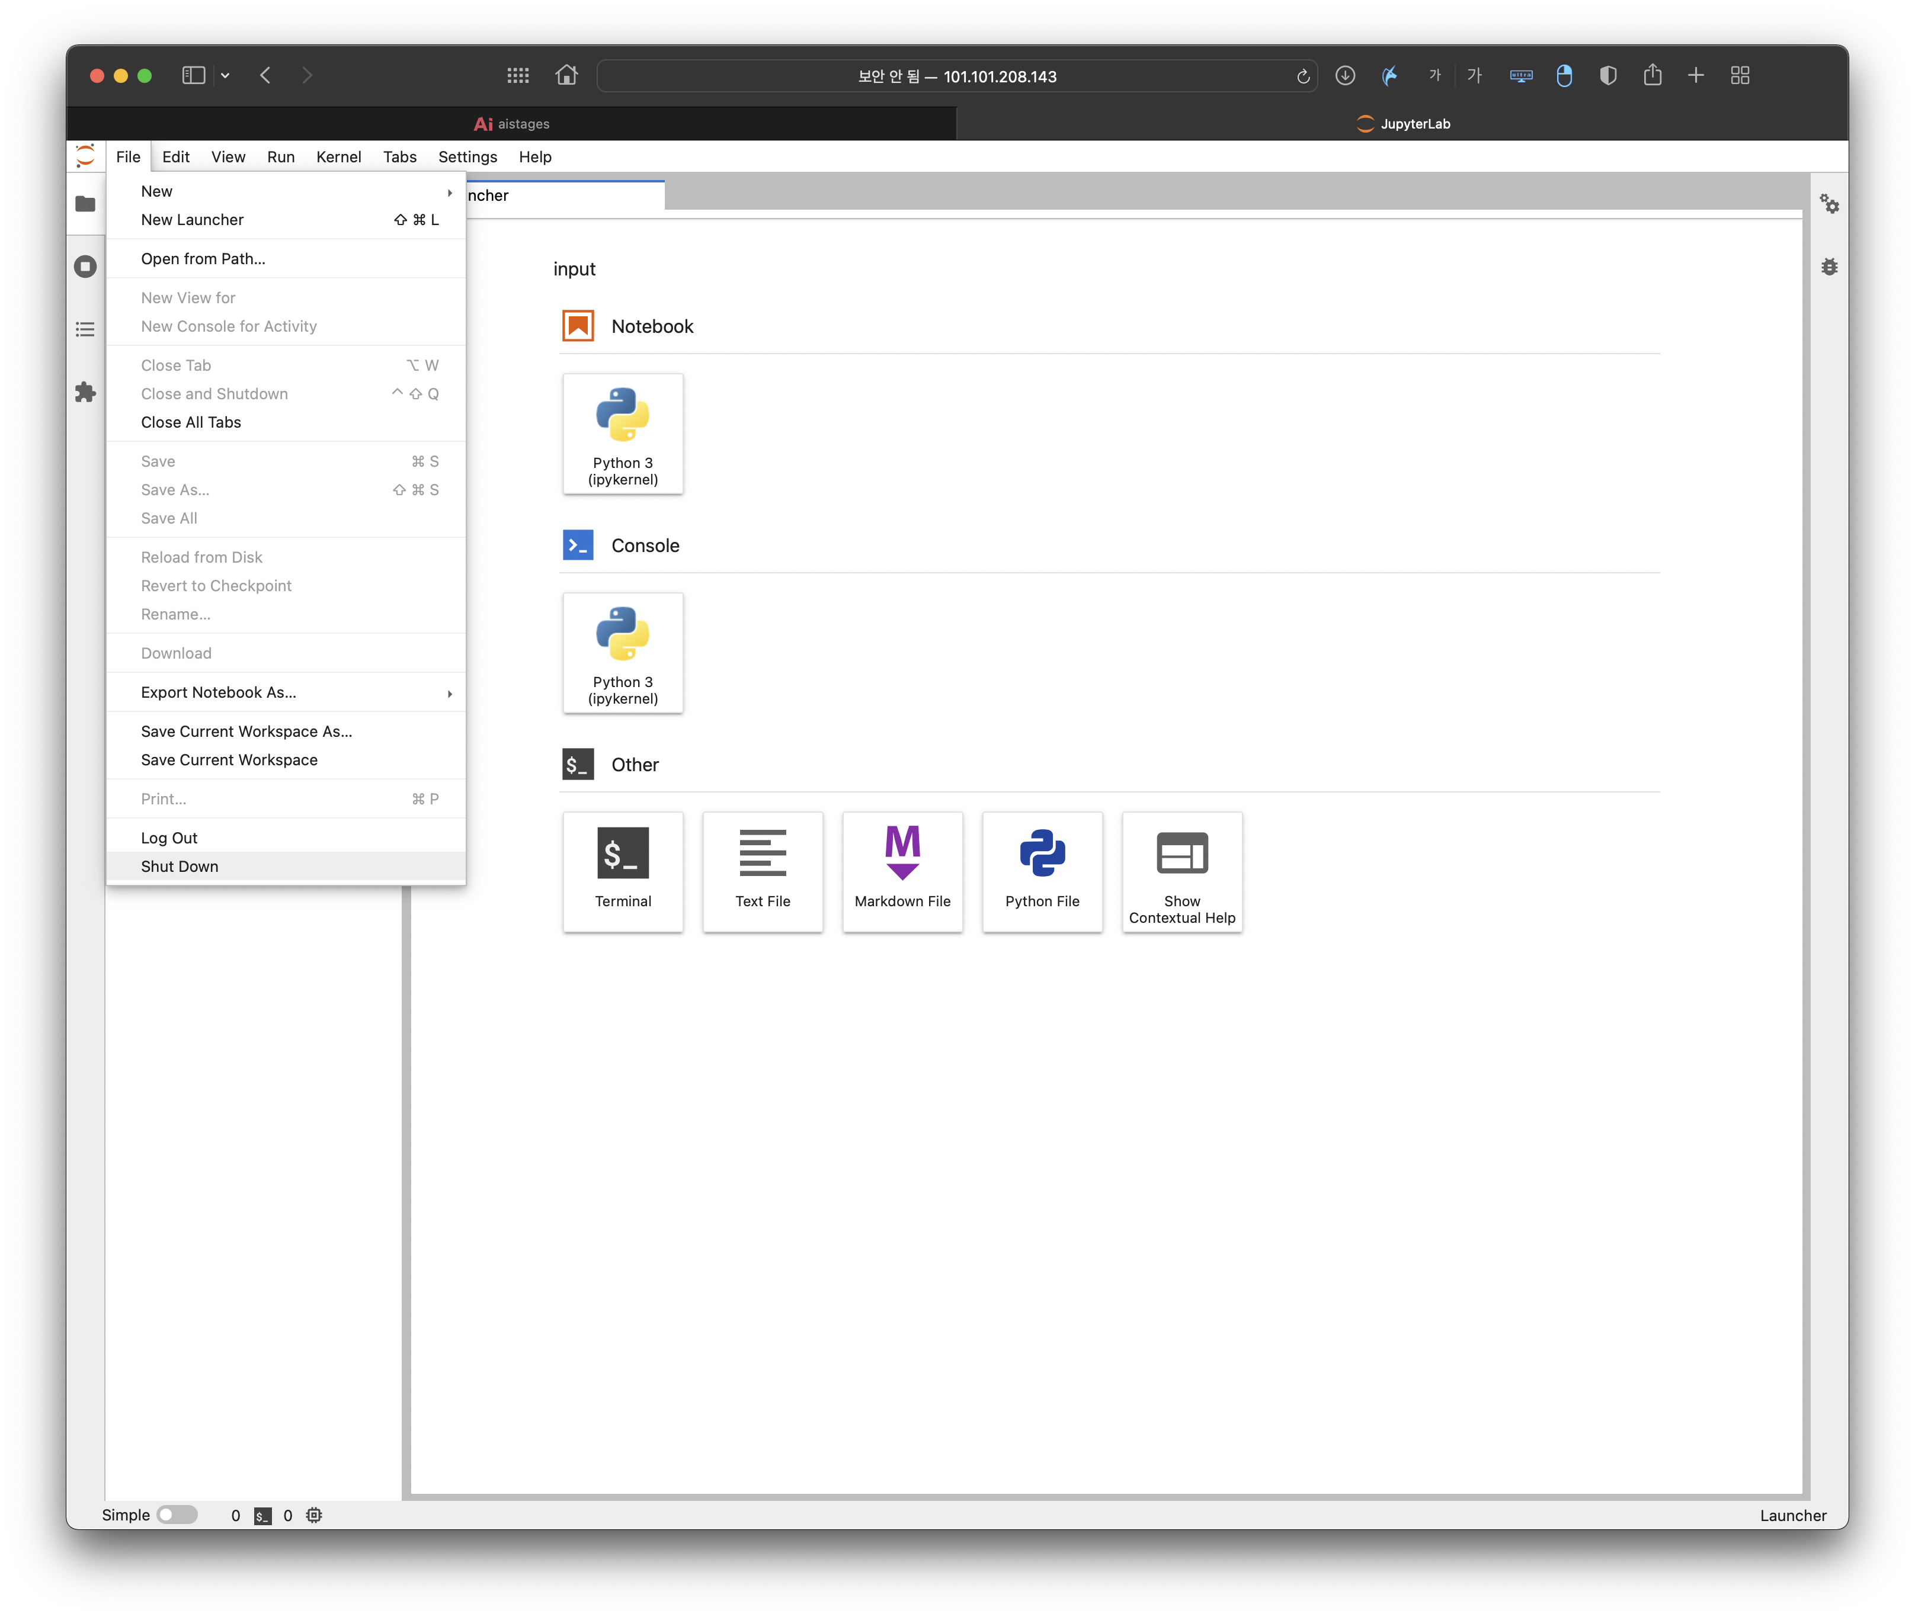This screenshot has width=1915, height=1617.
Task: Toggle Simple mode switch in status bar
Action: click(177, 1515)
